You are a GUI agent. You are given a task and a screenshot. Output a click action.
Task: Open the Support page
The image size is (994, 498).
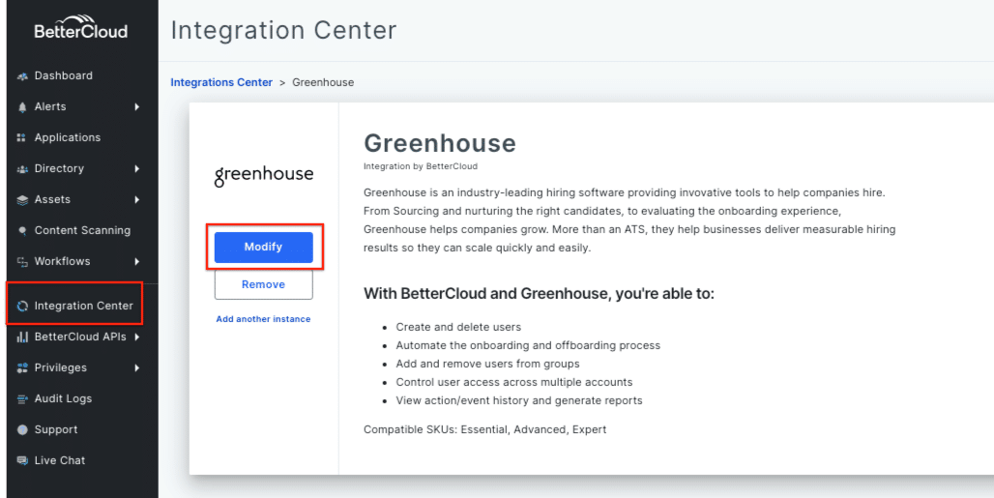(x=56, y=429)
